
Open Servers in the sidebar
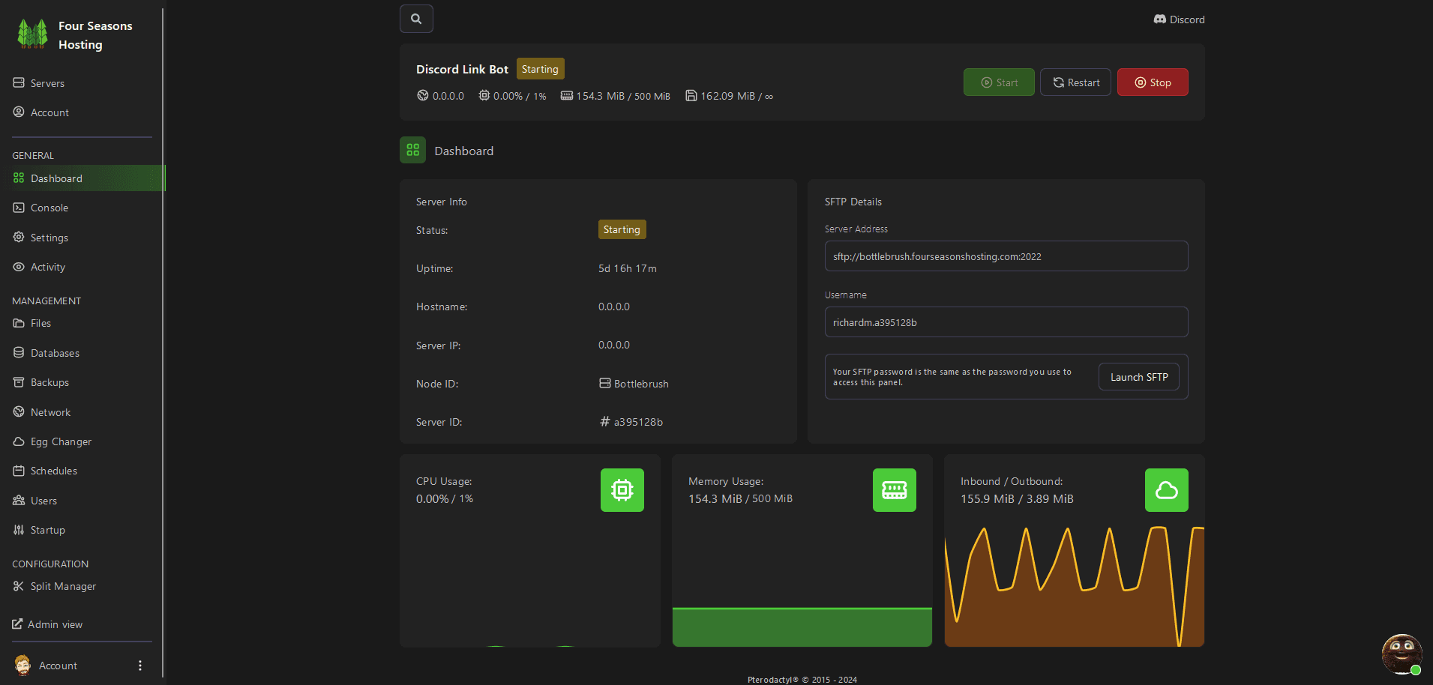click(x=82, y=83)
